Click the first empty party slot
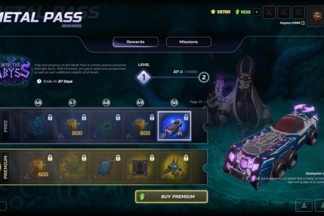 click(269, 12)
